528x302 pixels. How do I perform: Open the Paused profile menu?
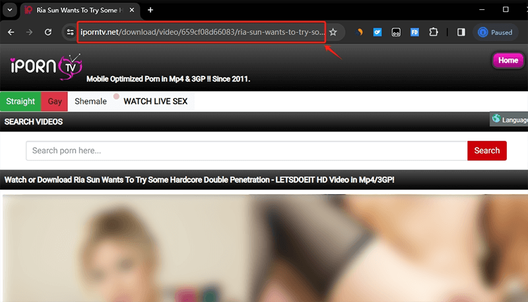click(496, 32)
